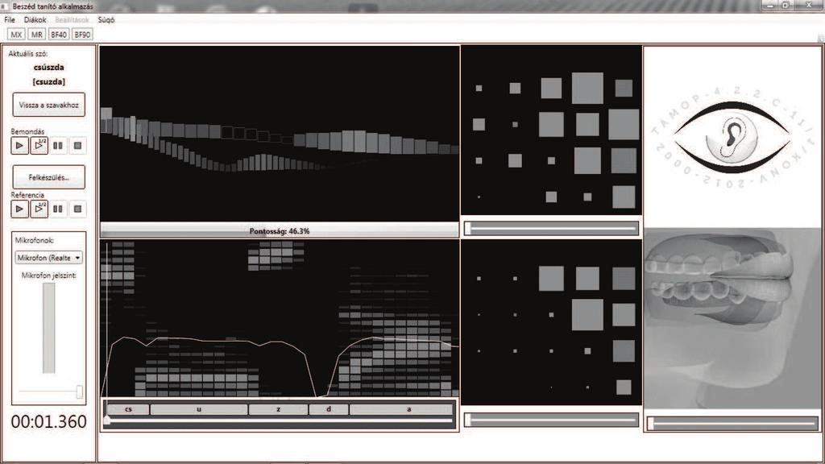Select the 'cs' phoneme segment
The height and width of the screenshot is (464, 825).
(x=128, y=408)
